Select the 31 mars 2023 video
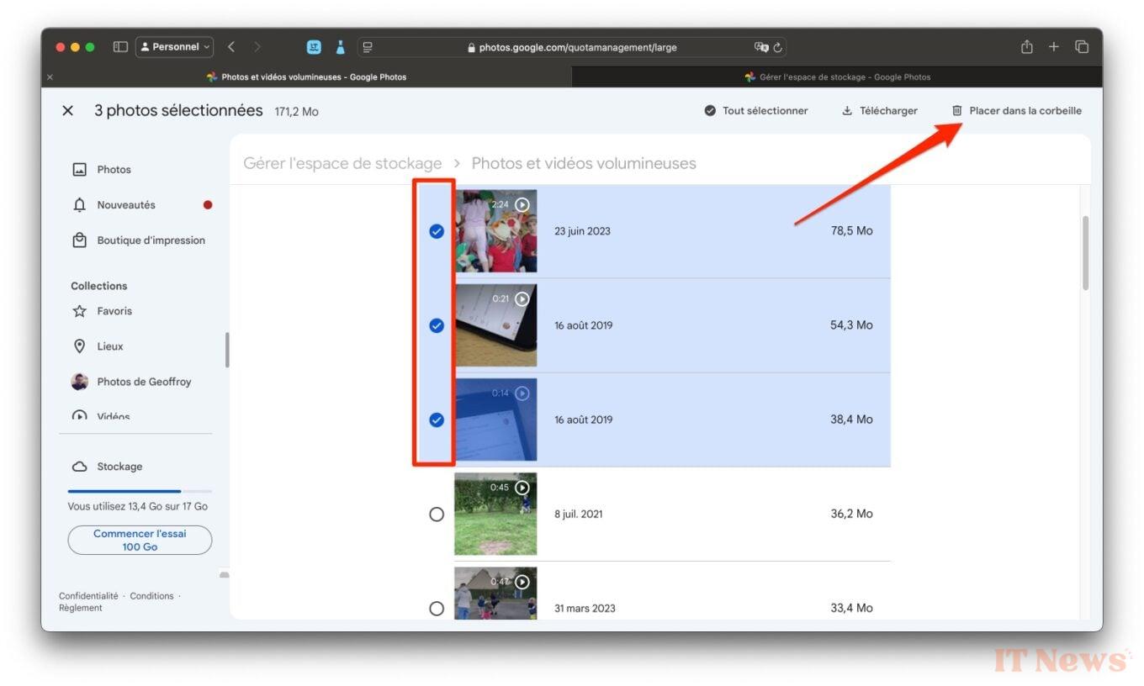1144x686 pixels. (437, 608)
